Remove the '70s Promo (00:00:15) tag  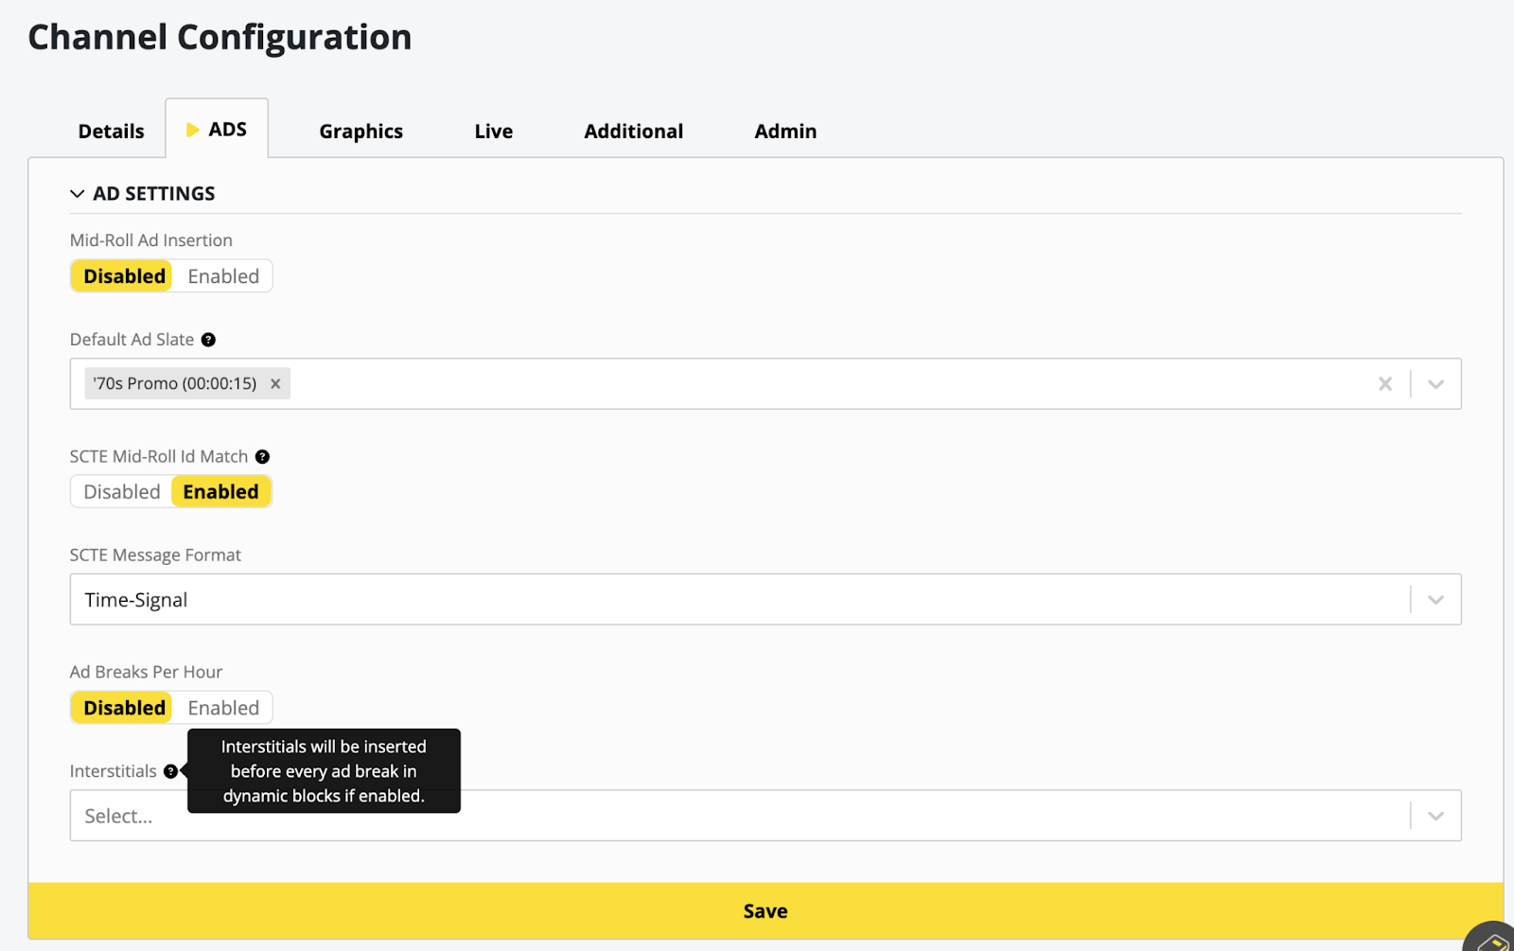(275, 383)
